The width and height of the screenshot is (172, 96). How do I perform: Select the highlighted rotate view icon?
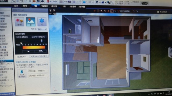tap(112, 11)
